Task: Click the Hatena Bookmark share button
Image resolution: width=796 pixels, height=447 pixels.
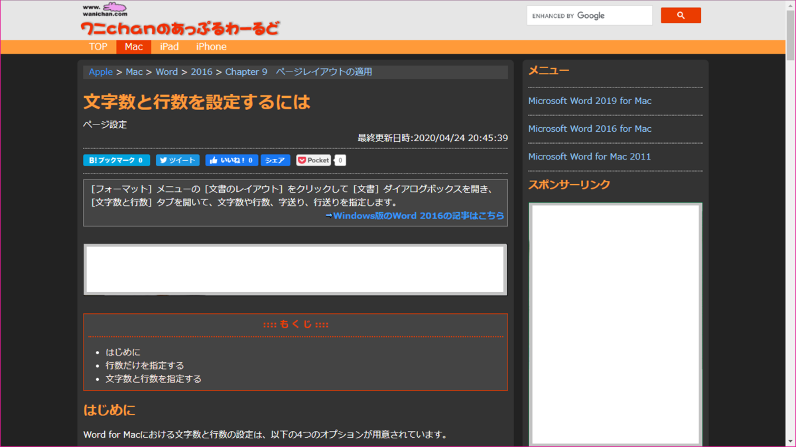Action: coord(116,160)
